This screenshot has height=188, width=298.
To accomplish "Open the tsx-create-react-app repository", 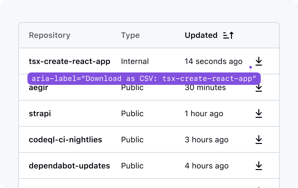I will point(69,61).
